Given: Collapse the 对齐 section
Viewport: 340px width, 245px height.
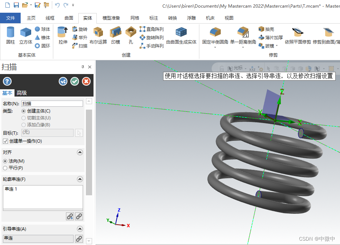Looking at the screenshot, I should pyautogui.click(x=80, y=152).
